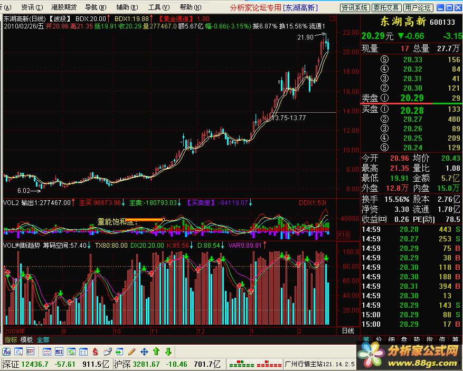Open the 工具(V) menu
This screenshot has height=371, width=463.
click(159, 7)
